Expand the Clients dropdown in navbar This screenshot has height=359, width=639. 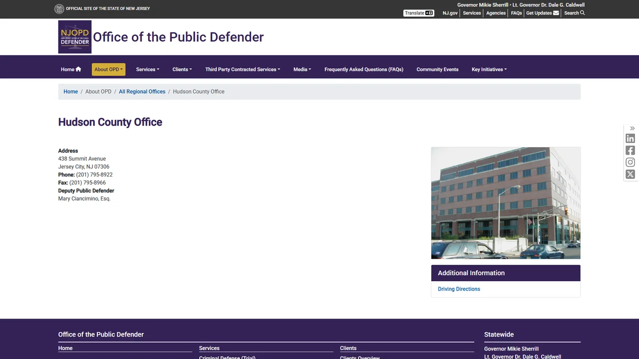(x=182, y=69)
